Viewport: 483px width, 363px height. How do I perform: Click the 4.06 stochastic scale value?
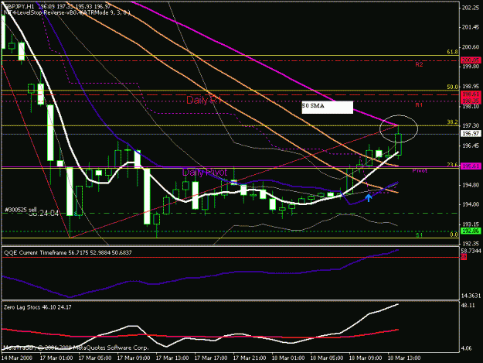[466, 348]
